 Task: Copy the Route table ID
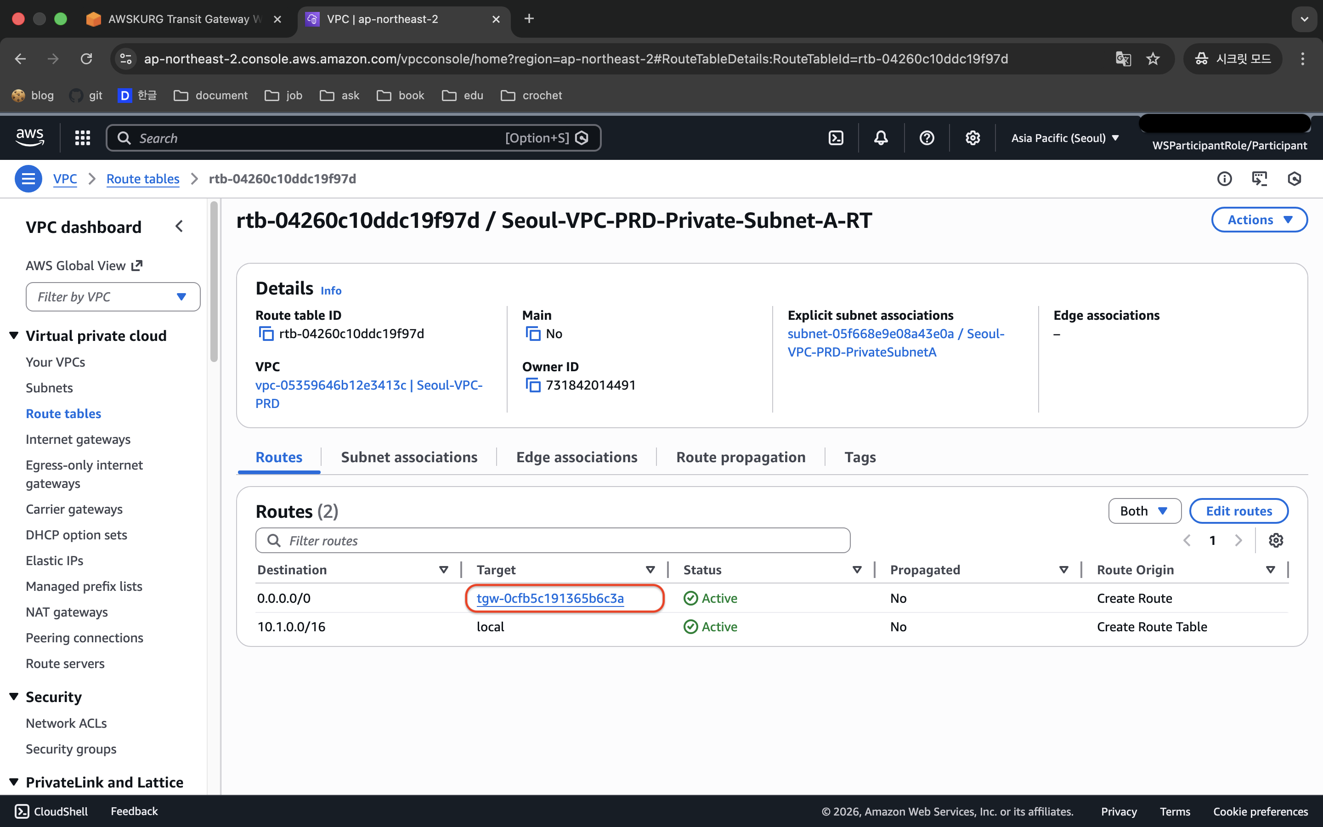266,334
